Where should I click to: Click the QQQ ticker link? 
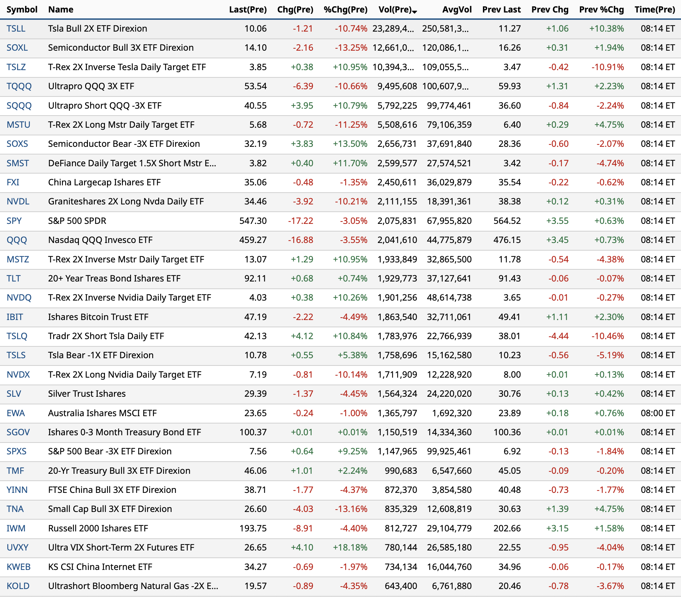(17, 240)
